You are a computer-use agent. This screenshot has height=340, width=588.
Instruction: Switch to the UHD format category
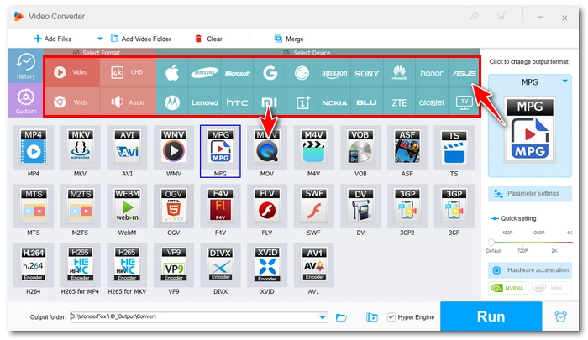click(128, 72)
